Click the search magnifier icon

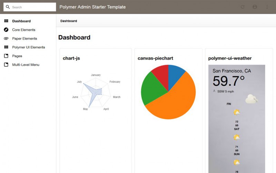pyautogui.click(x=7, y=7)
